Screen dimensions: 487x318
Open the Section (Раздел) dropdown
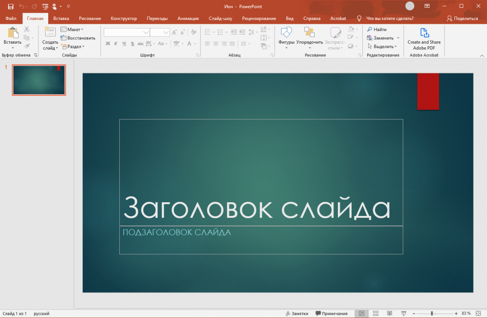[72, 47]
